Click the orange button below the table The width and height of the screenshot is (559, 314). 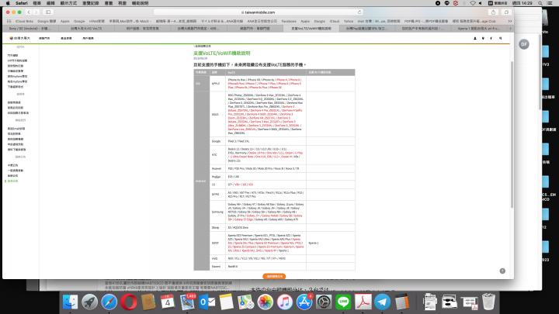pos(274,276)
